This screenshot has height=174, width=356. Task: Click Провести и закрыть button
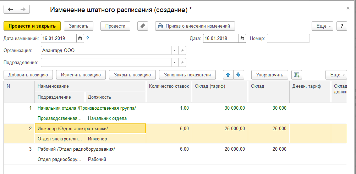pyautogui.click(x=32, y=26)
